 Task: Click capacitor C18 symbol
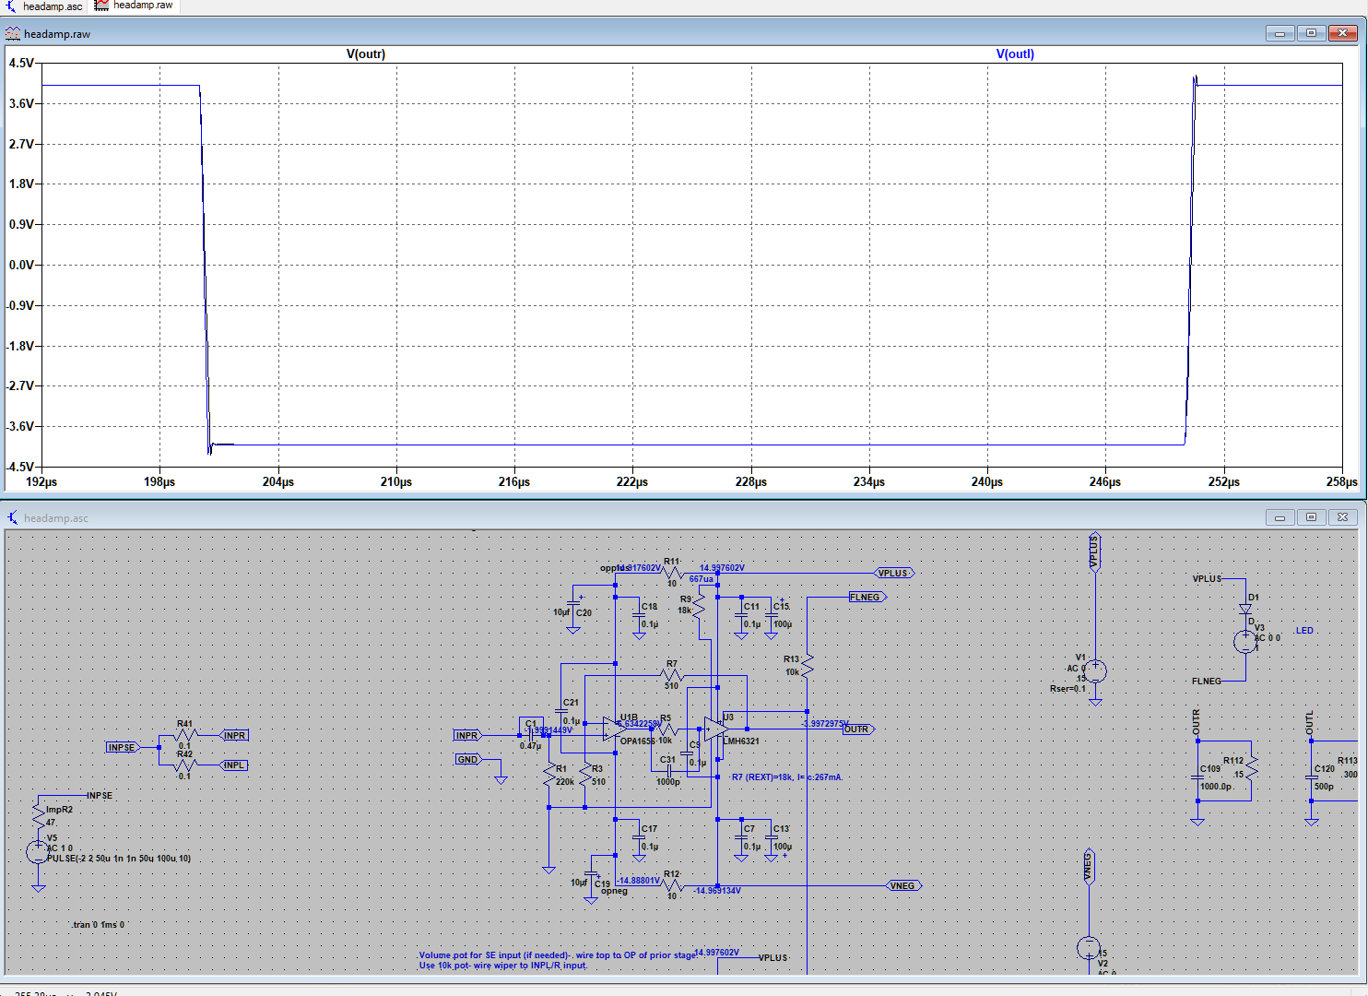639,615
